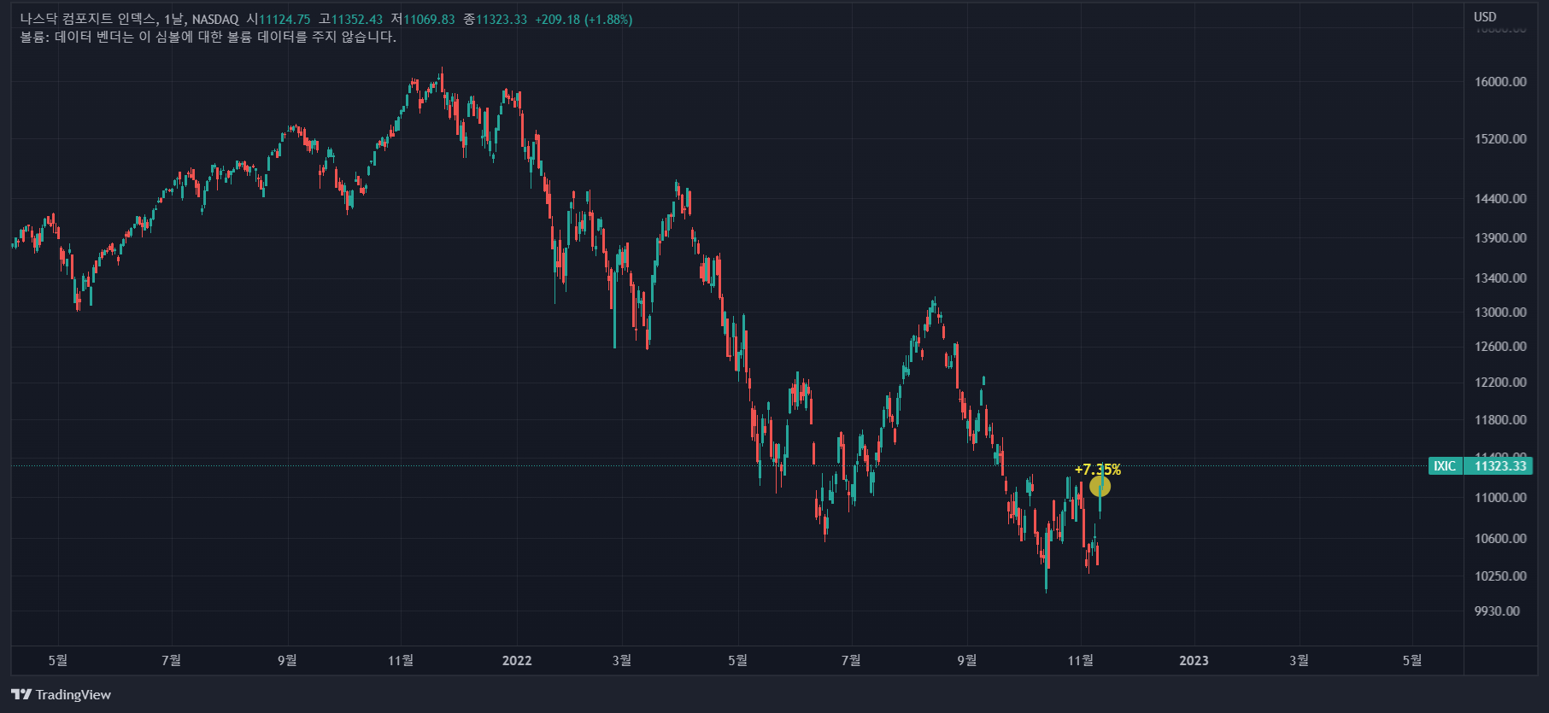Screen dimensions: 1549x713
Task: Click the 나스닥 컴포지트 인덱스 title
Action: 88,19
